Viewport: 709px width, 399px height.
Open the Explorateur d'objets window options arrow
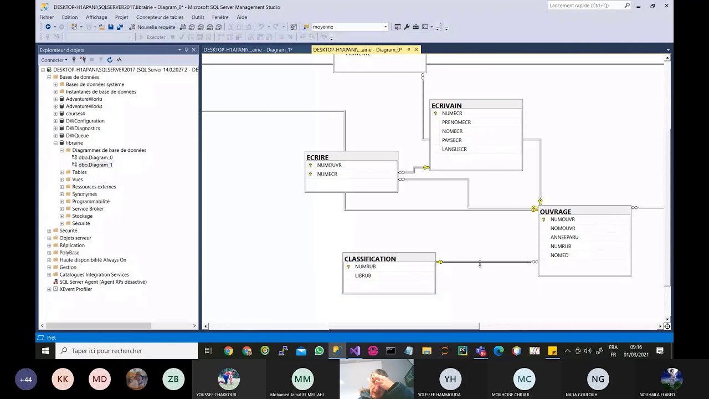click(179, 50)
